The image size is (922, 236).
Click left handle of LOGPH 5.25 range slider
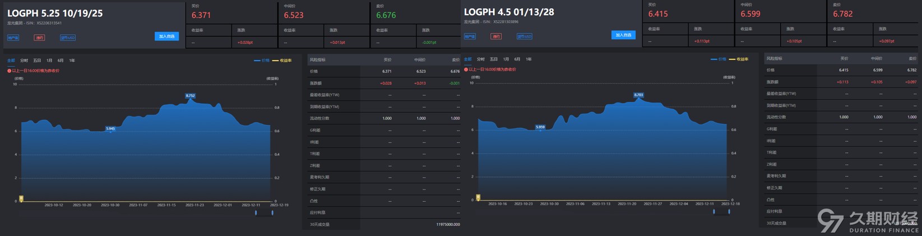pos(256,213)
